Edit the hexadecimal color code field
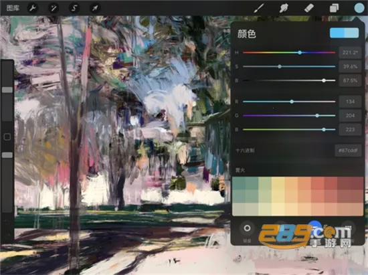 point(348,150)
